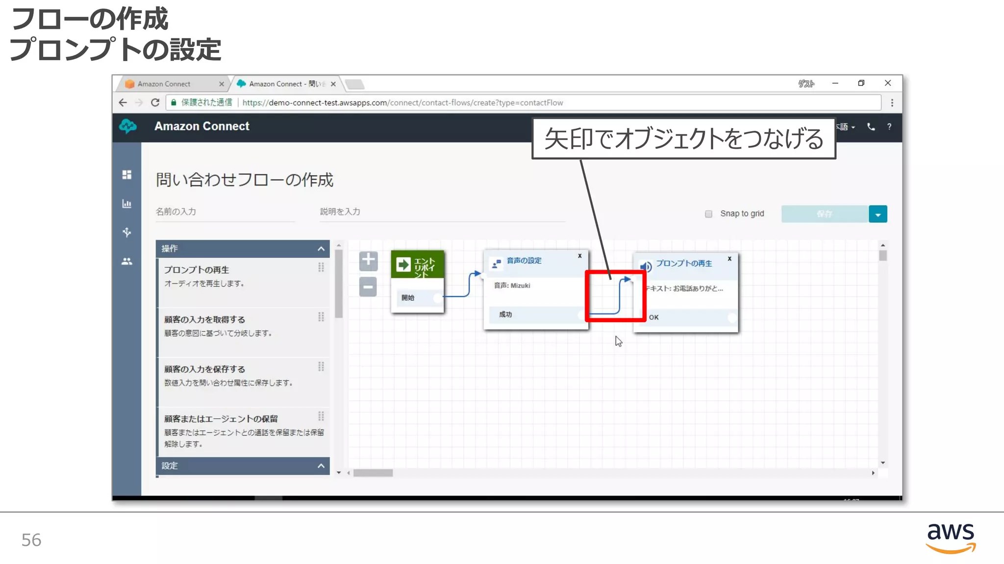Viewport: 1004px width, 564px height.
Task: Select the 顧客またはエージェントの保留 palette item
Action: [243, 432]
